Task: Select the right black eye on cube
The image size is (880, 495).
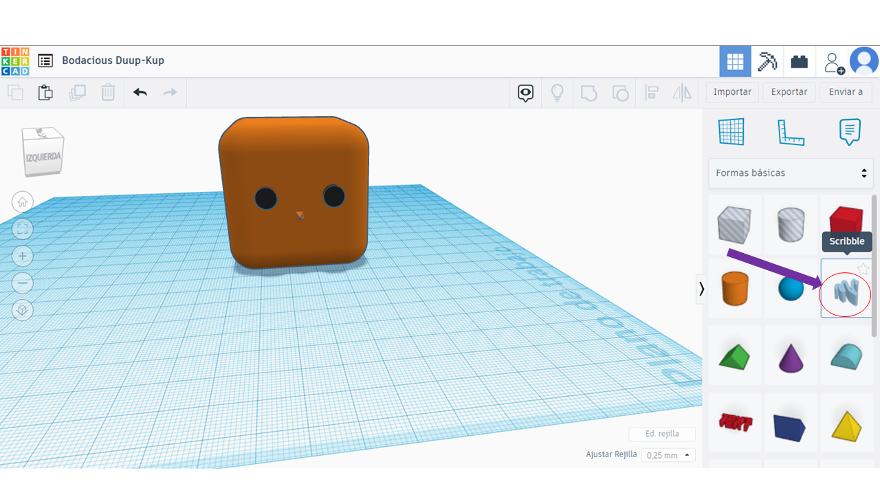Action: (334, 196)
